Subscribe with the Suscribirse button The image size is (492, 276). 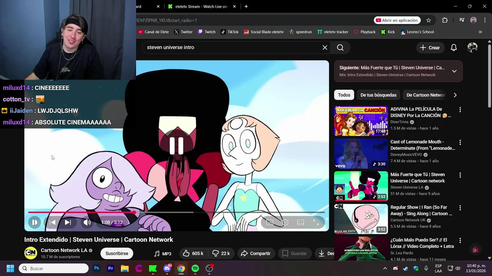coord(117,253)
